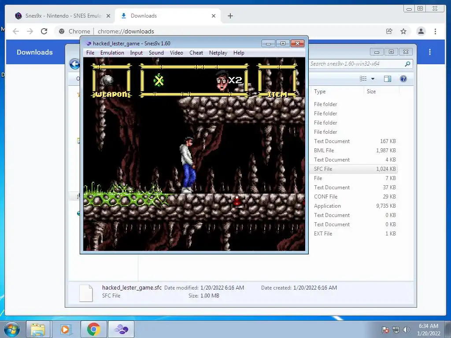Open Chrome's three-dot menu
Viewport: 451px width, 338px height.
435,31
